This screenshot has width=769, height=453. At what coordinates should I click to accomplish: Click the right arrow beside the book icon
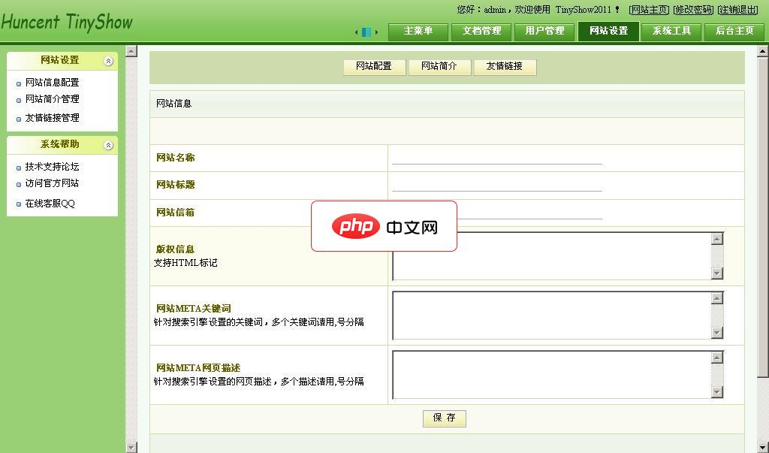pyautogui.click(x=377, y=32)
